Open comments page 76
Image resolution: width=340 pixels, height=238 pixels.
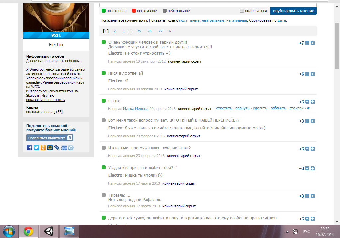pyautogui.click(x=150, y=31)
